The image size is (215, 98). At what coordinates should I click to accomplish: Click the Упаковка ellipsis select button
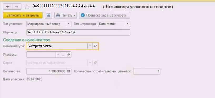click(63, 55)
